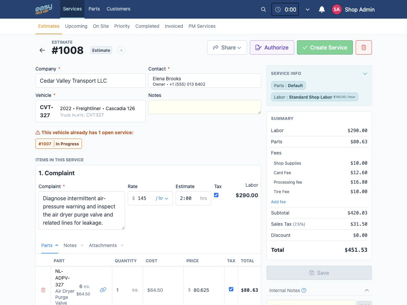The image size is (407, 305).
Task: Click the Shop Admin user name
Action: coord(360,9)
